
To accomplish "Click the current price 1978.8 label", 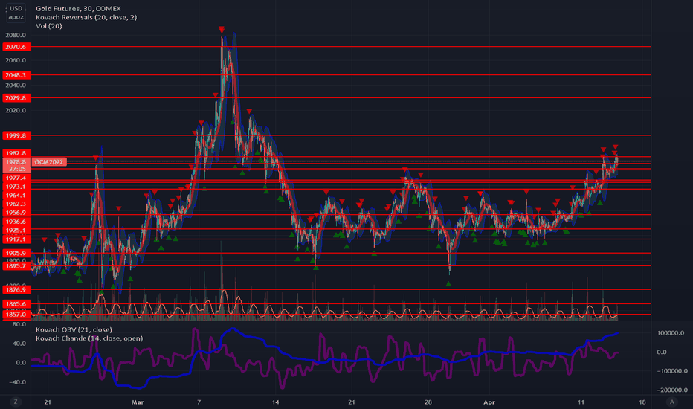I will pyautogui.click(x=16, y=162).
